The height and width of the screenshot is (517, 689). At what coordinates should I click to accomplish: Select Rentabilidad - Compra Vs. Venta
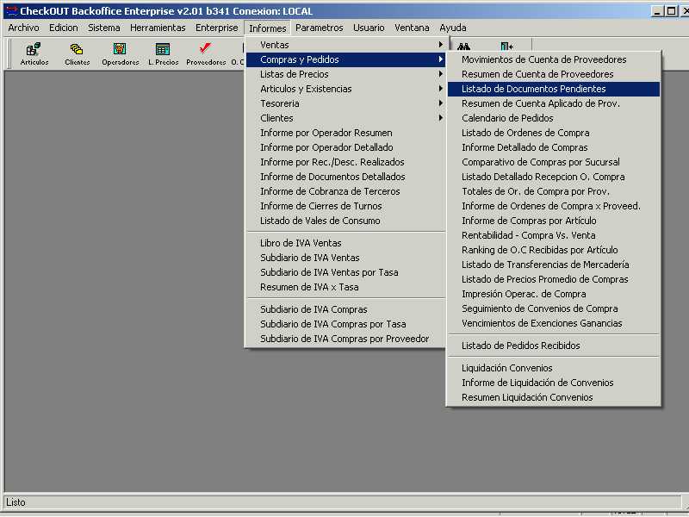(x=553, y=235)
